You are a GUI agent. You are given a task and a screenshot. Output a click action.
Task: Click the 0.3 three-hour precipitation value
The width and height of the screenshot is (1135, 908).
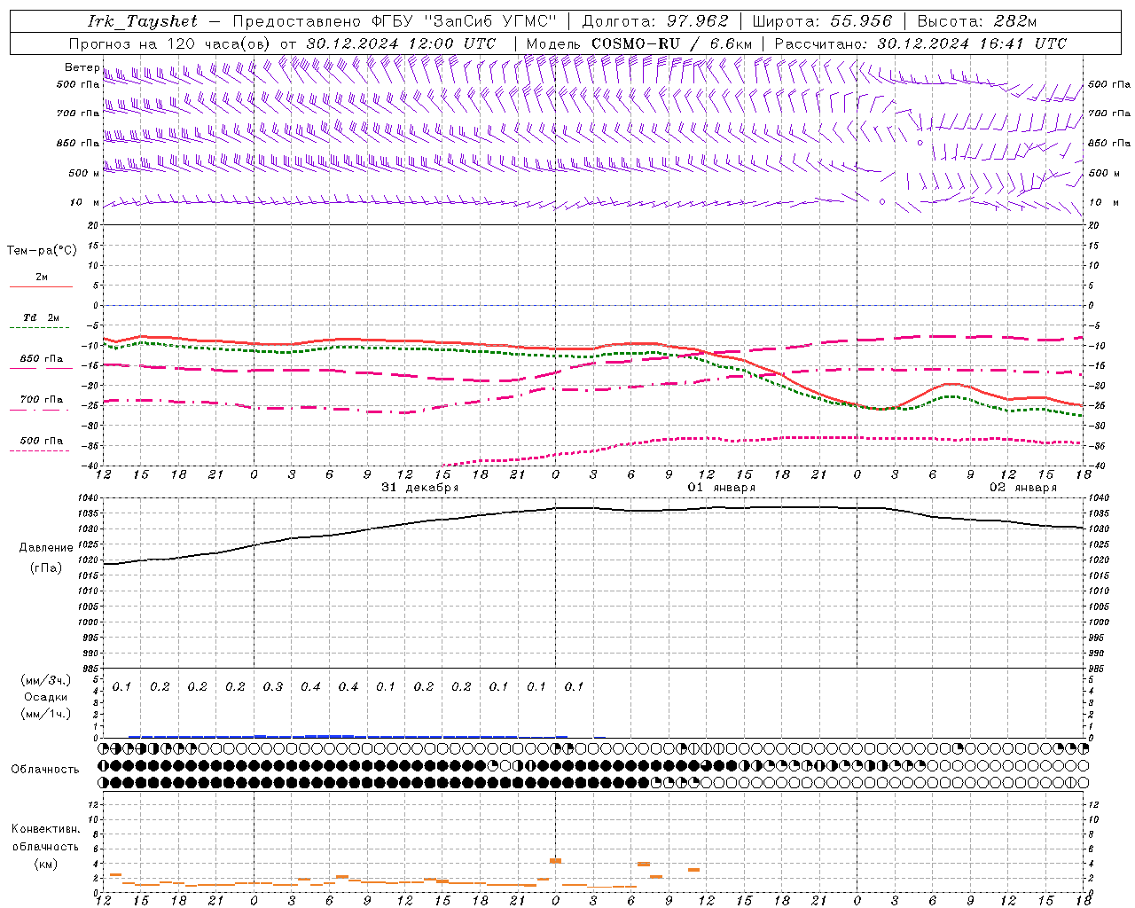pyautogui.click(x=273, y=686)
